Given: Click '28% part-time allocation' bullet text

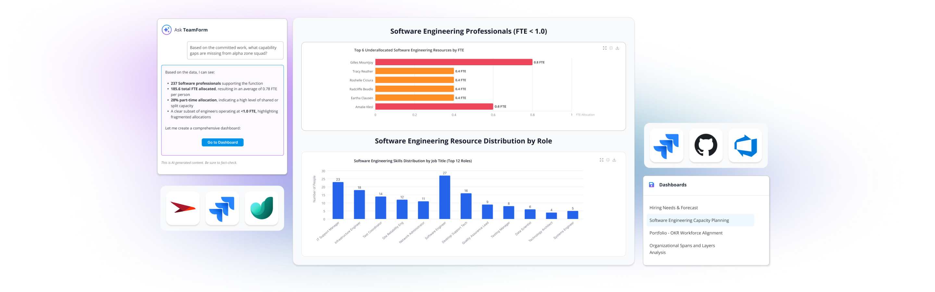Looking at the screenshot, I should click(x=194, y=100).
